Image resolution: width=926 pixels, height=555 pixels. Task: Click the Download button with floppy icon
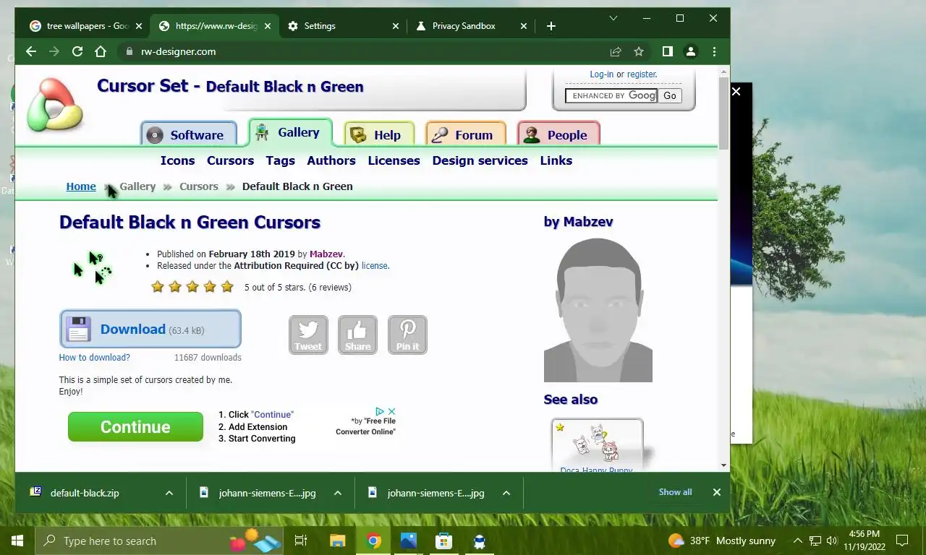click(150, 330)
